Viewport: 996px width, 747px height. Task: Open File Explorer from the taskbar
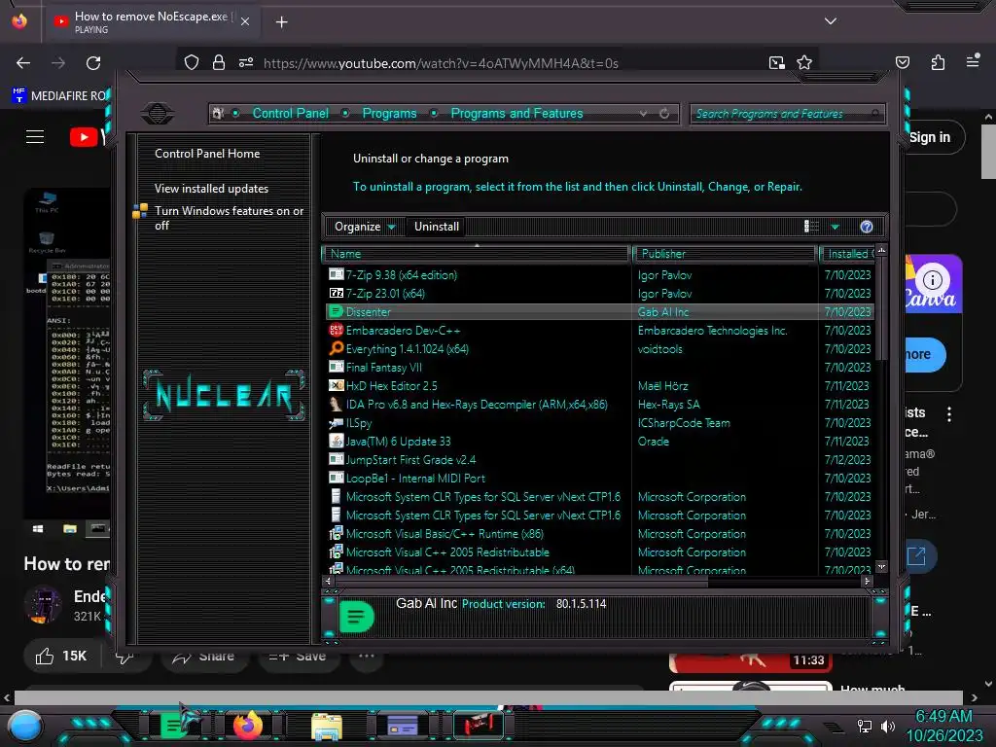click(327, 726)
